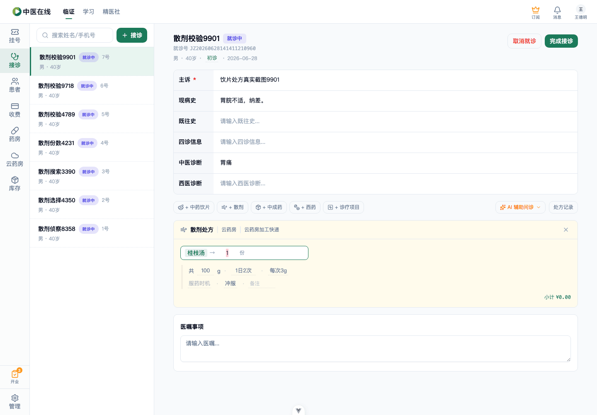Image resolution: width=597 pixels, height=415 pixels.
Task: Add a 诊疗项目 item
Action: click(343, 207)
